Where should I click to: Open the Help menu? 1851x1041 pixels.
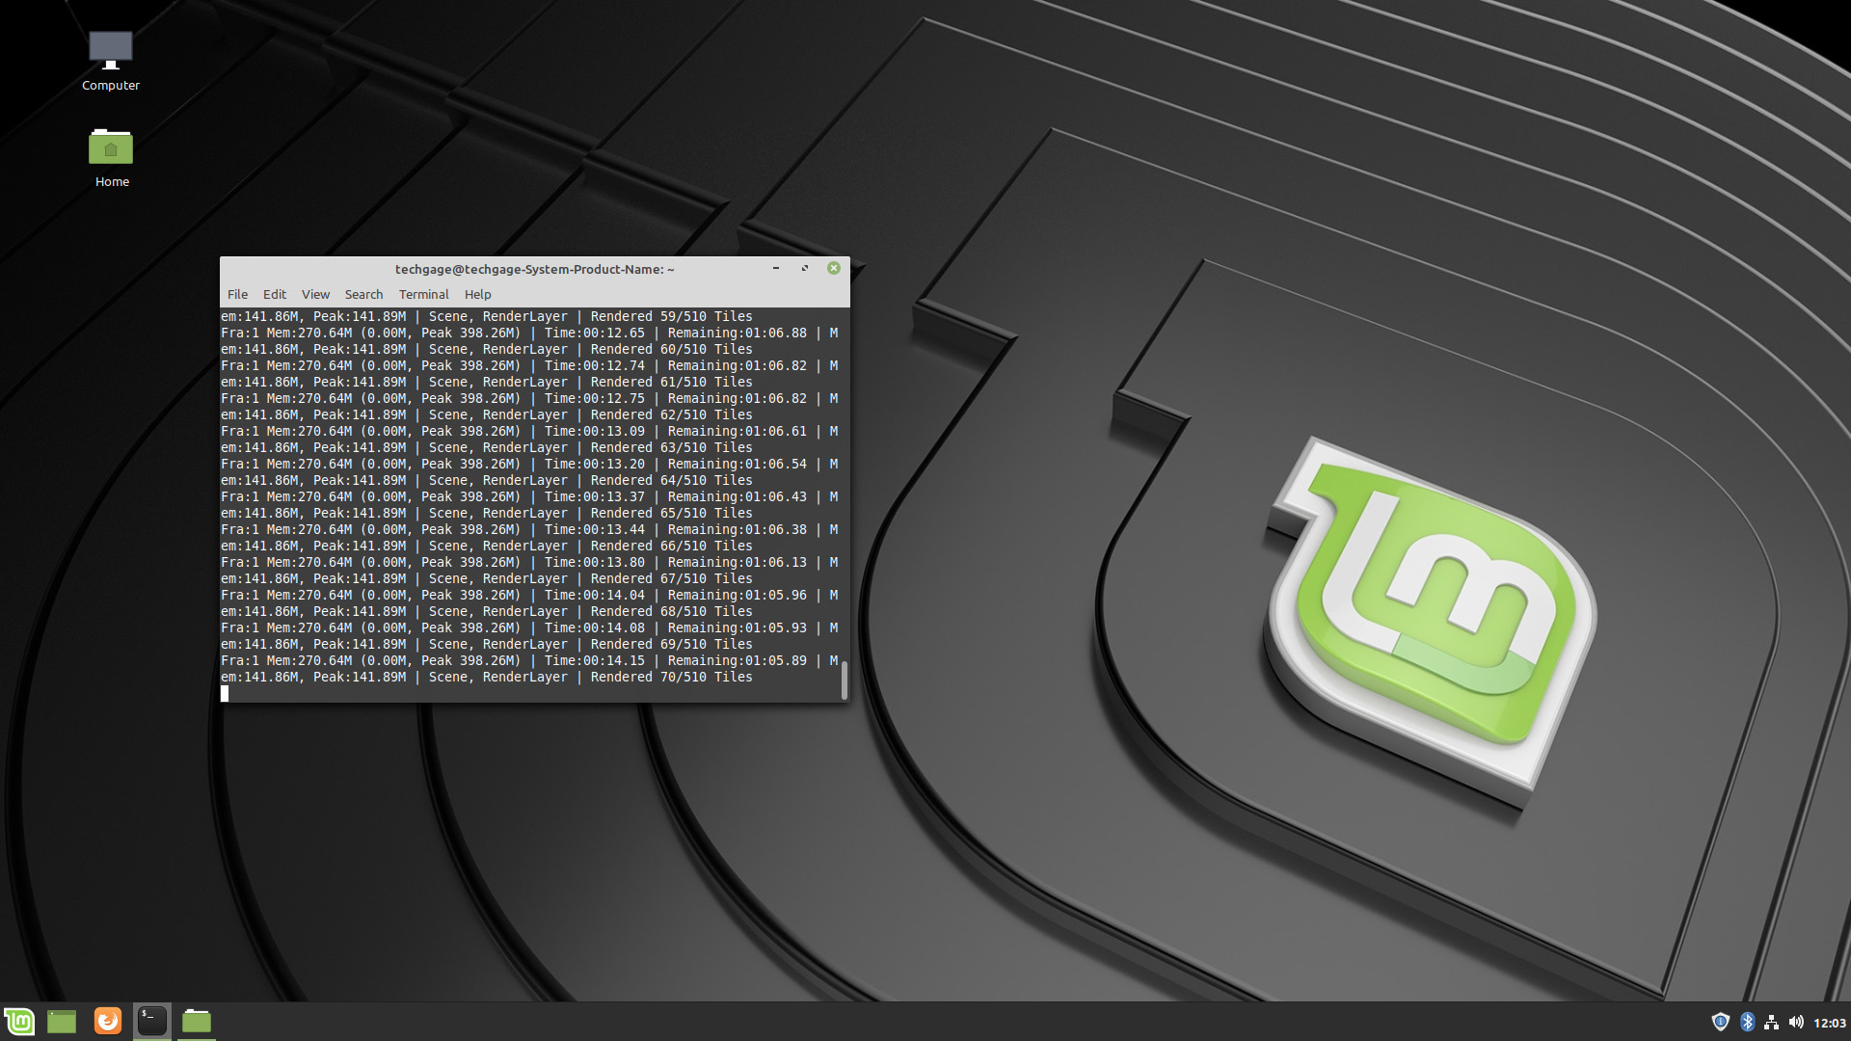pyautogui.click(x=477, y=294)
